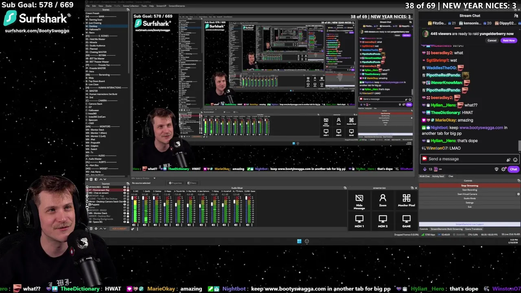Adjust the 6-Jean Salmons volume fader
521x293 pixels.
coord(200,206)
